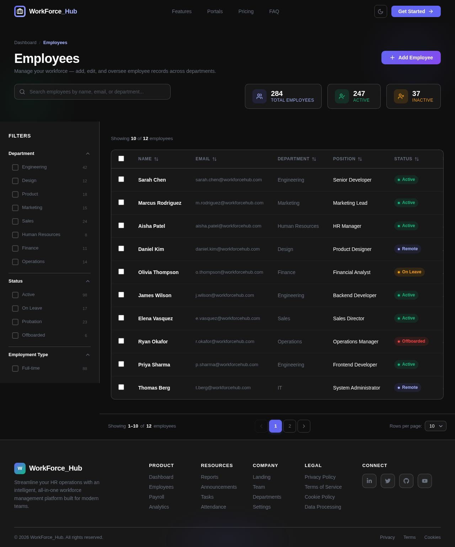Screen dimensions: 455x547
Task: Check the Thomas Berg row checkbox
Action: pyautogui.click(x=121, y=387)
